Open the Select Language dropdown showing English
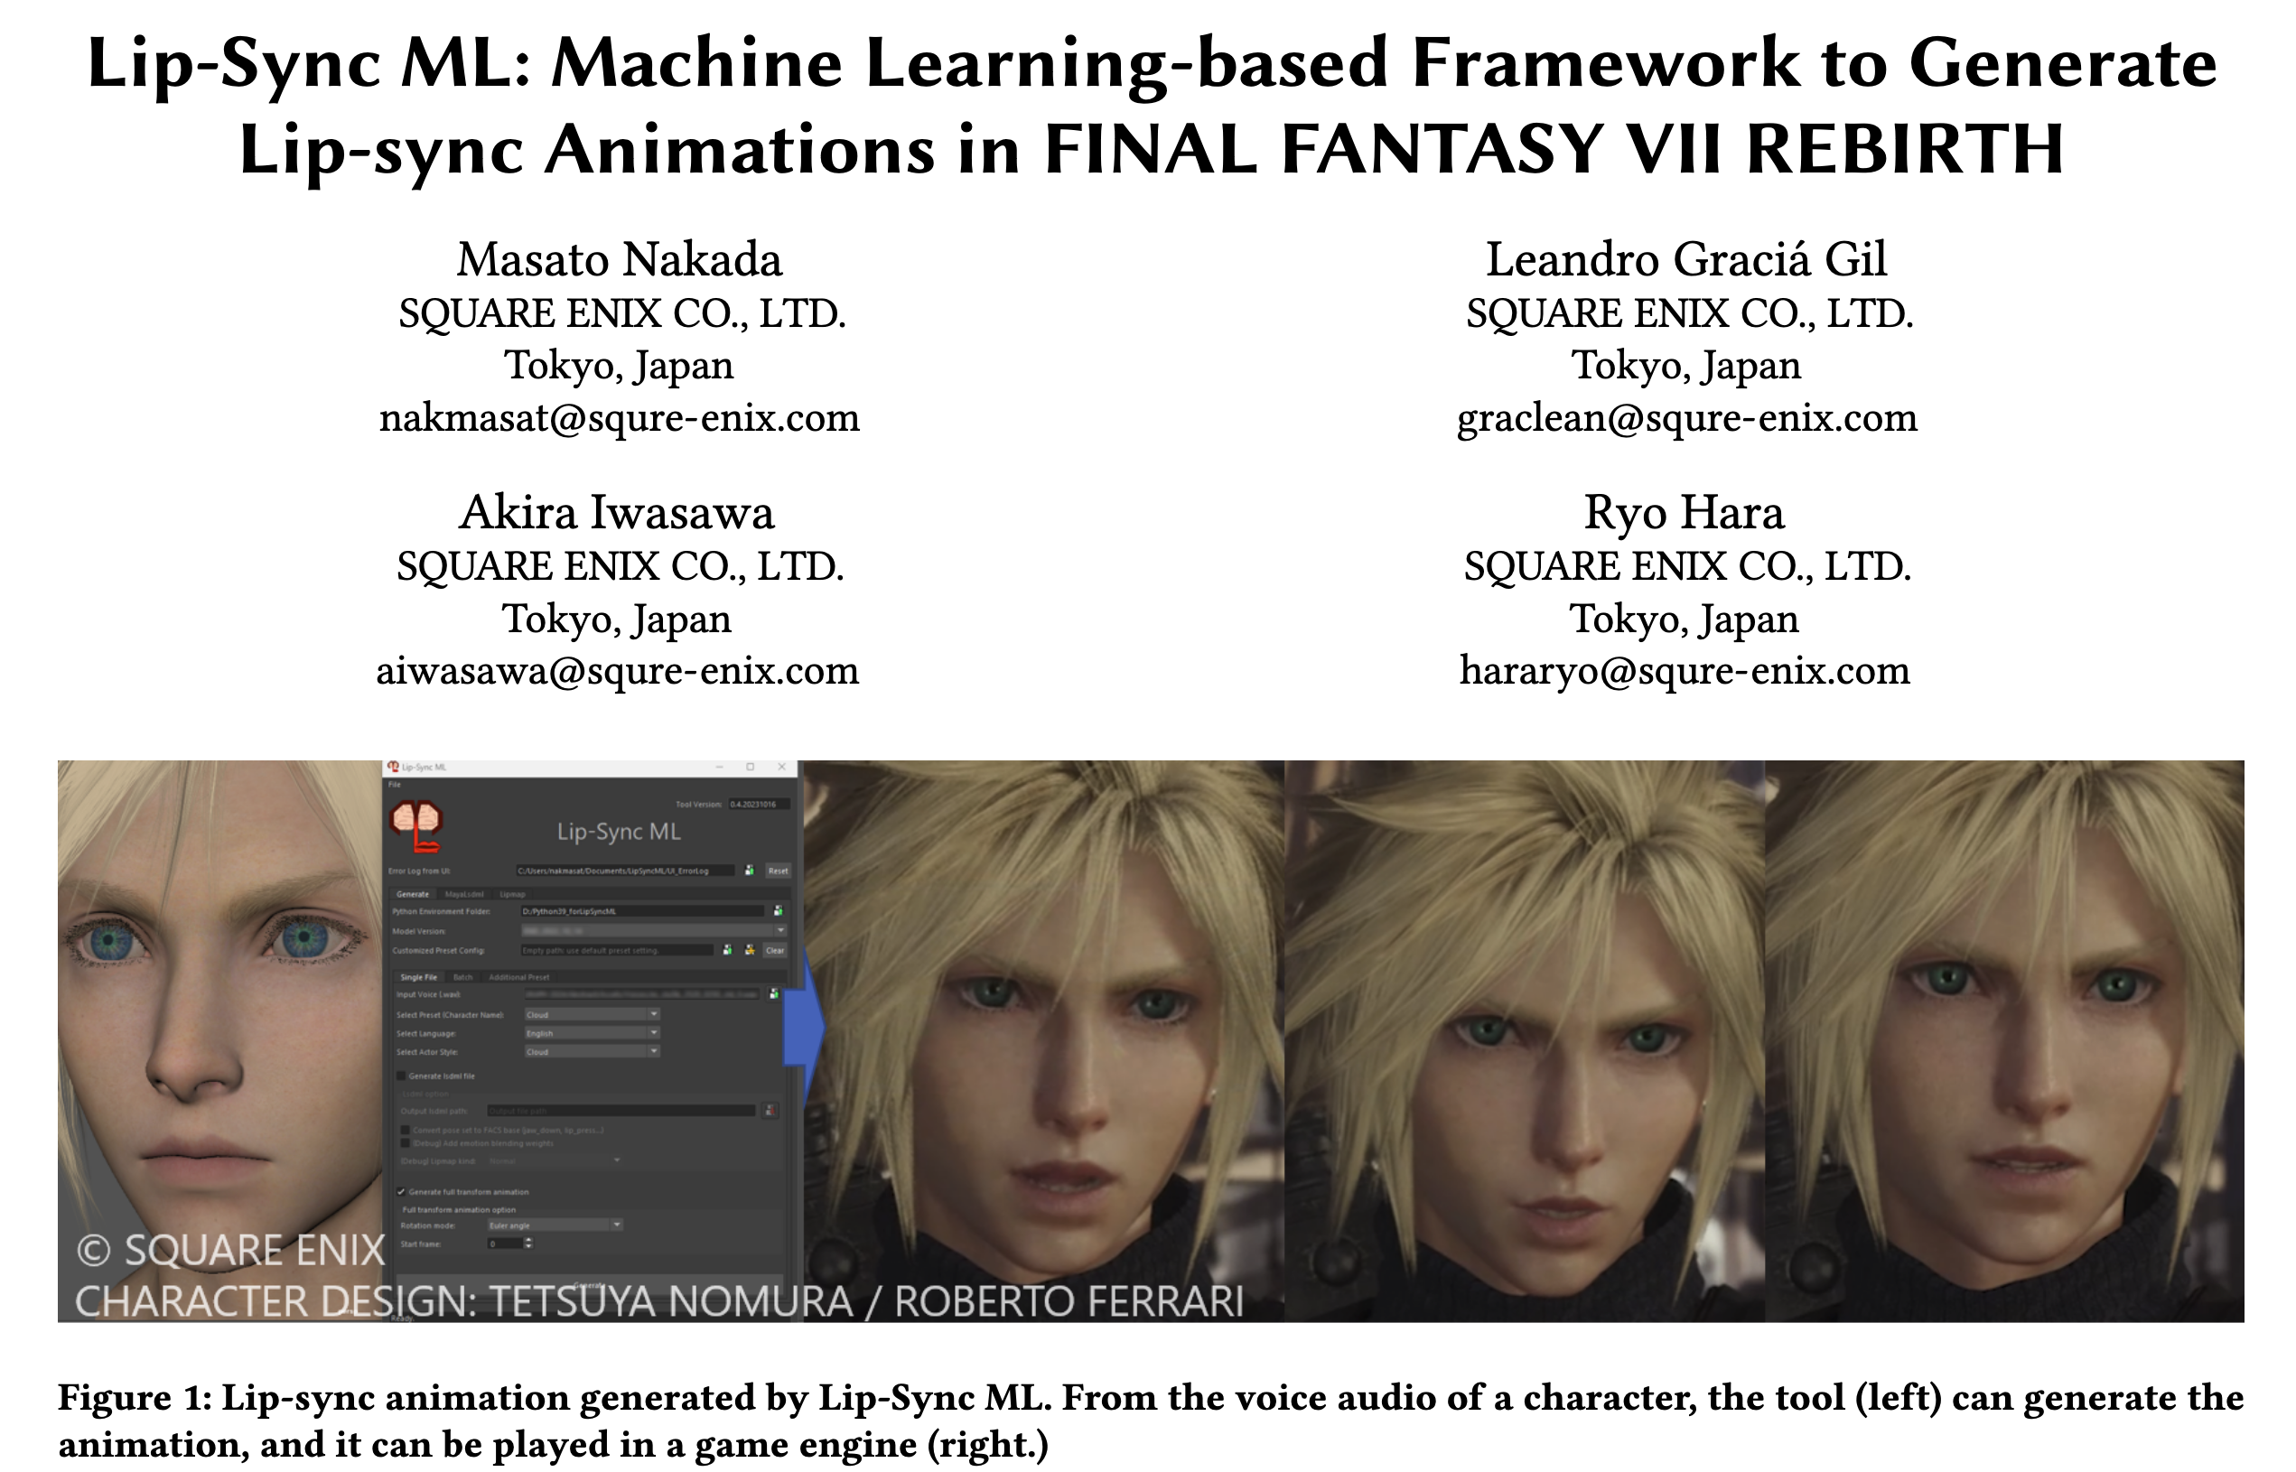This screenshot has width=2296, height=1472. pyautogui.click(x=593, y=1032)
